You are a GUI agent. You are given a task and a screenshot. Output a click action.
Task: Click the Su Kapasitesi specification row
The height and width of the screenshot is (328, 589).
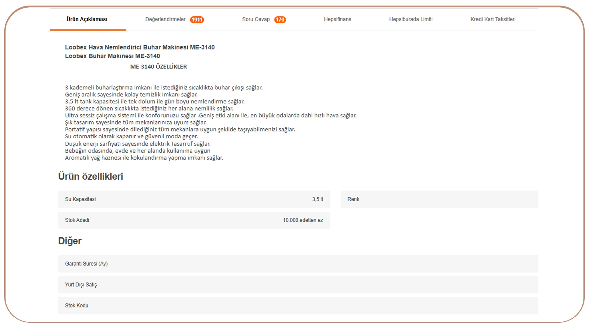[x=194, y=199]
